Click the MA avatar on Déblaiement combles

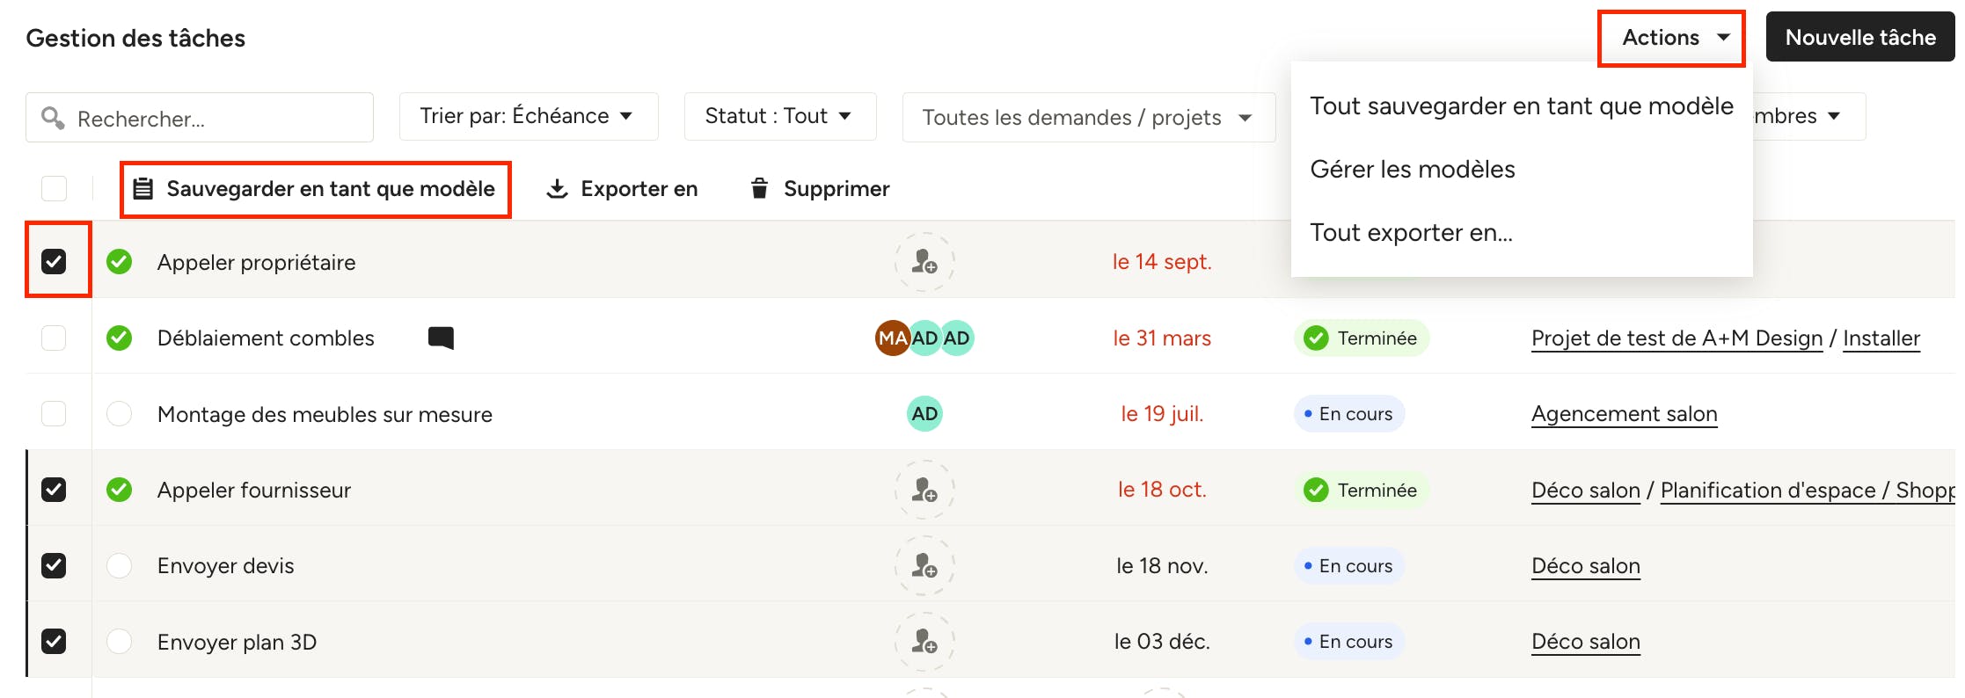click(892, 338)
